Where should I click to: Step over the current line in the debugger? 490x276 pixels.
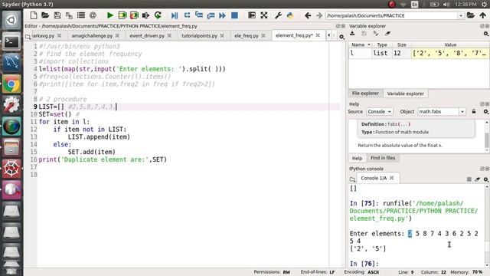(187, 15)
